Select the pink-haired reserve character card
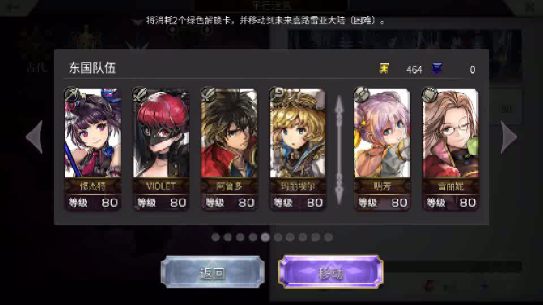This screenshot has height=305, width=543. (x=382, y=149)
